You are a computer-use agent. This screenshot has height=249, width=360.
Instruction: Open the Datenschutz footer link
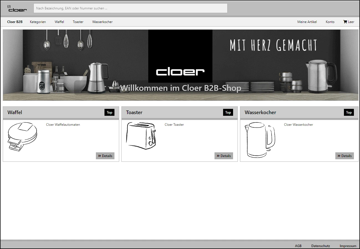[x=320, y=246]
